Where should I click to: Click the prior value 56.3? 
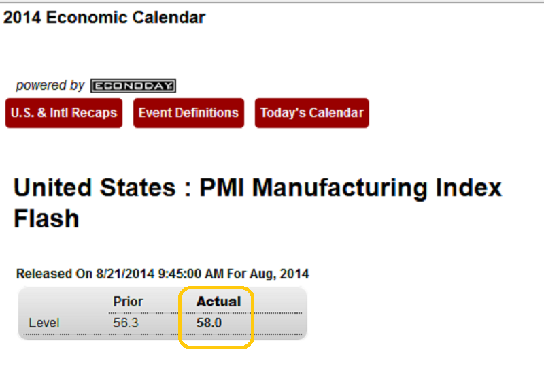point(126,323)
